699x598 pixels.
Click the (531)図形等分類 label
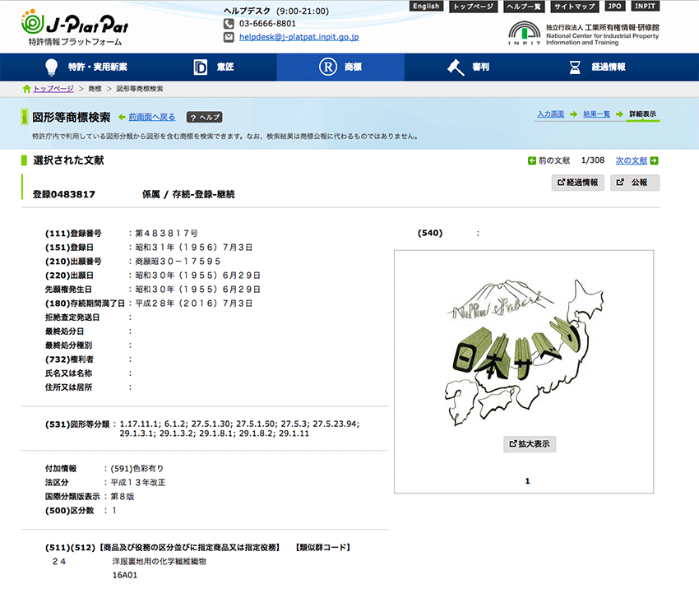77,424
